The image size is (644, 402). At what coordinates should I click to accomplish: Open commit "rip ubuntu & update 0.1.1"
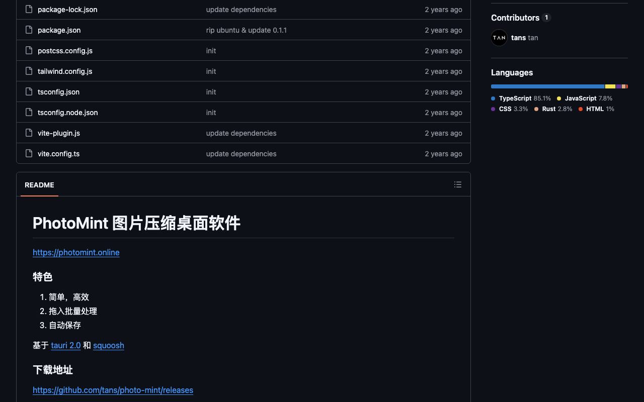247,30
